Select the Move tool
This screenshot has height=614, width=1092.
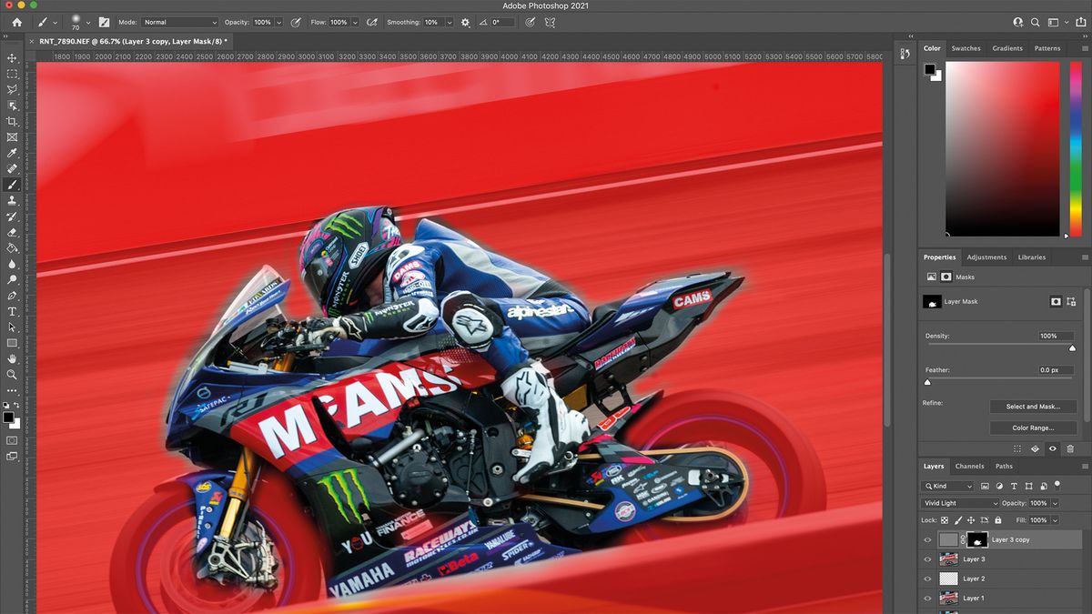coord(12,58)
